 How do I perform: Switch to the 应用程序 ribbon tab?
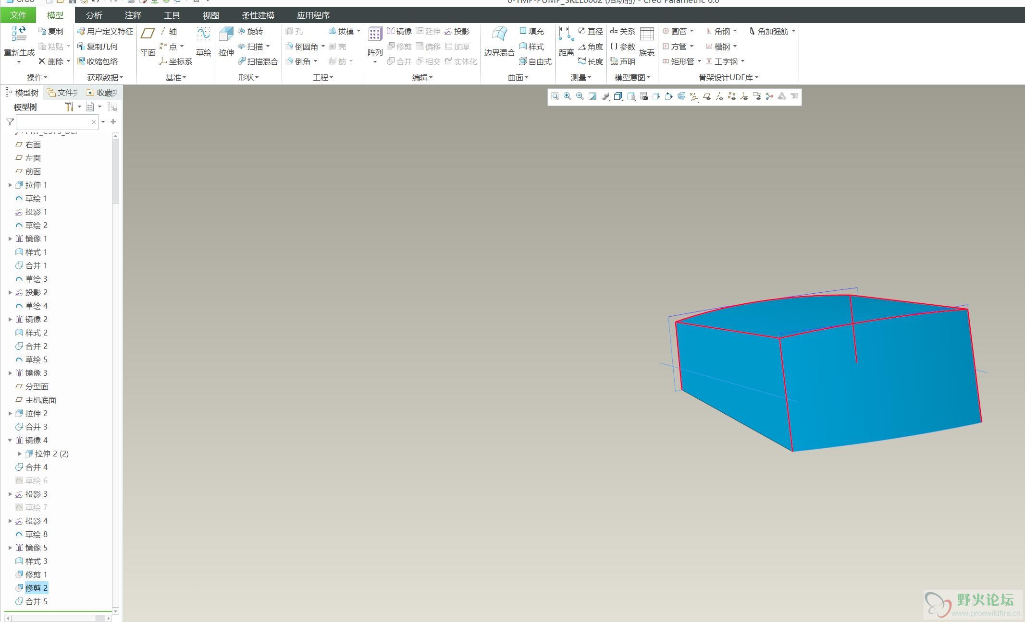click(313, 15)
